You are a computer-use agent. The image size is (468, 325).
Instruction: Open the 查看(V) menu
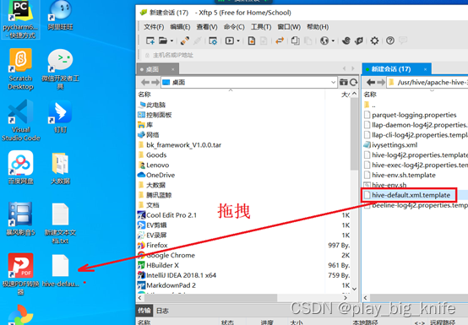[x=207, y=27]
